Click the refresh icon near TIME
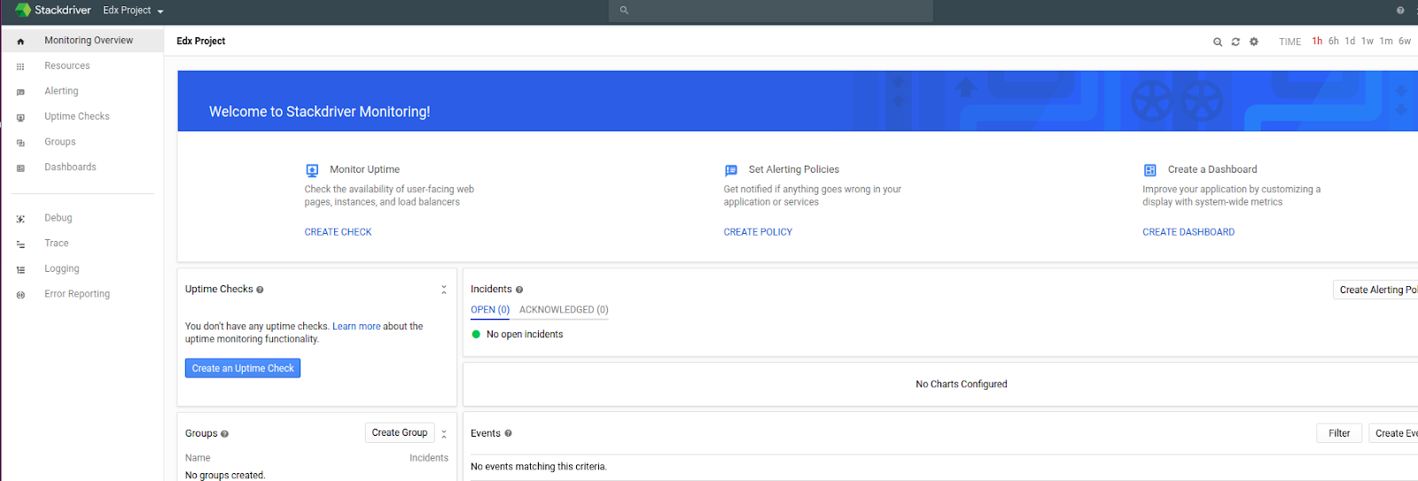Image resolution: width=1418 pixels, height=481 pixels. point(1235,42)
